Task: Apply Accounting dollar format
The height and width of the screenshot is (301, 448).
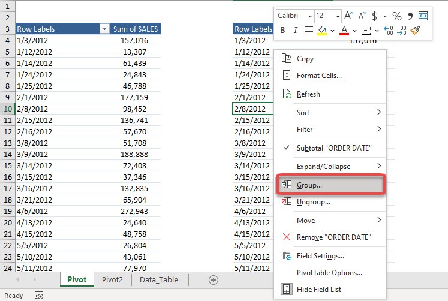Action: tap(375, 16)
